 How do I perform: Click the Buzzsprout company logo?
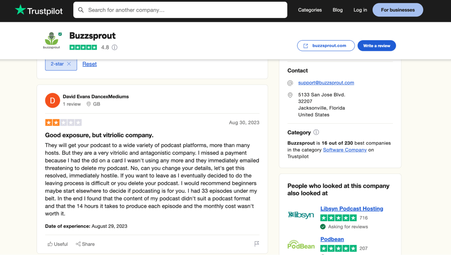point(52,40)
